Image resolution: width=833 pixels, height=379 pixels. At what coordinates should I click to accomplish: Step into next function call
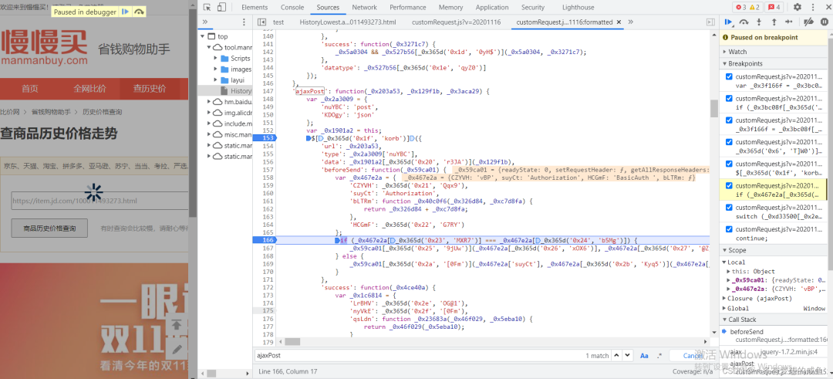(760, 22)
